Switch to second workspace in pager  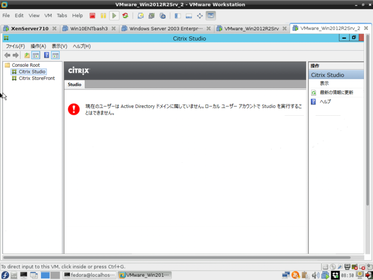click(55, 275)
